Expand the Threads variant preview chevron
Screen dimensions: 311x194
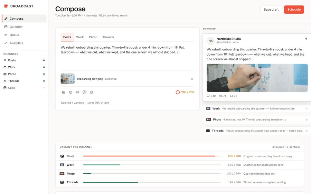[x=307, y=131]
